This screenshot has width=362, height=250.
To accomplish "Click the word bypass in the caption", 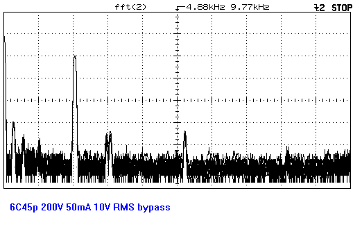I will tap(154, 207).
